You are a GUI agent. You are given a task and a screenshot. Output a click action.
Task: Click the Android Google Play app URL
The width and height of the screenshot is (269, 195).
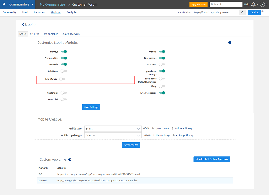tap(97, 180)
